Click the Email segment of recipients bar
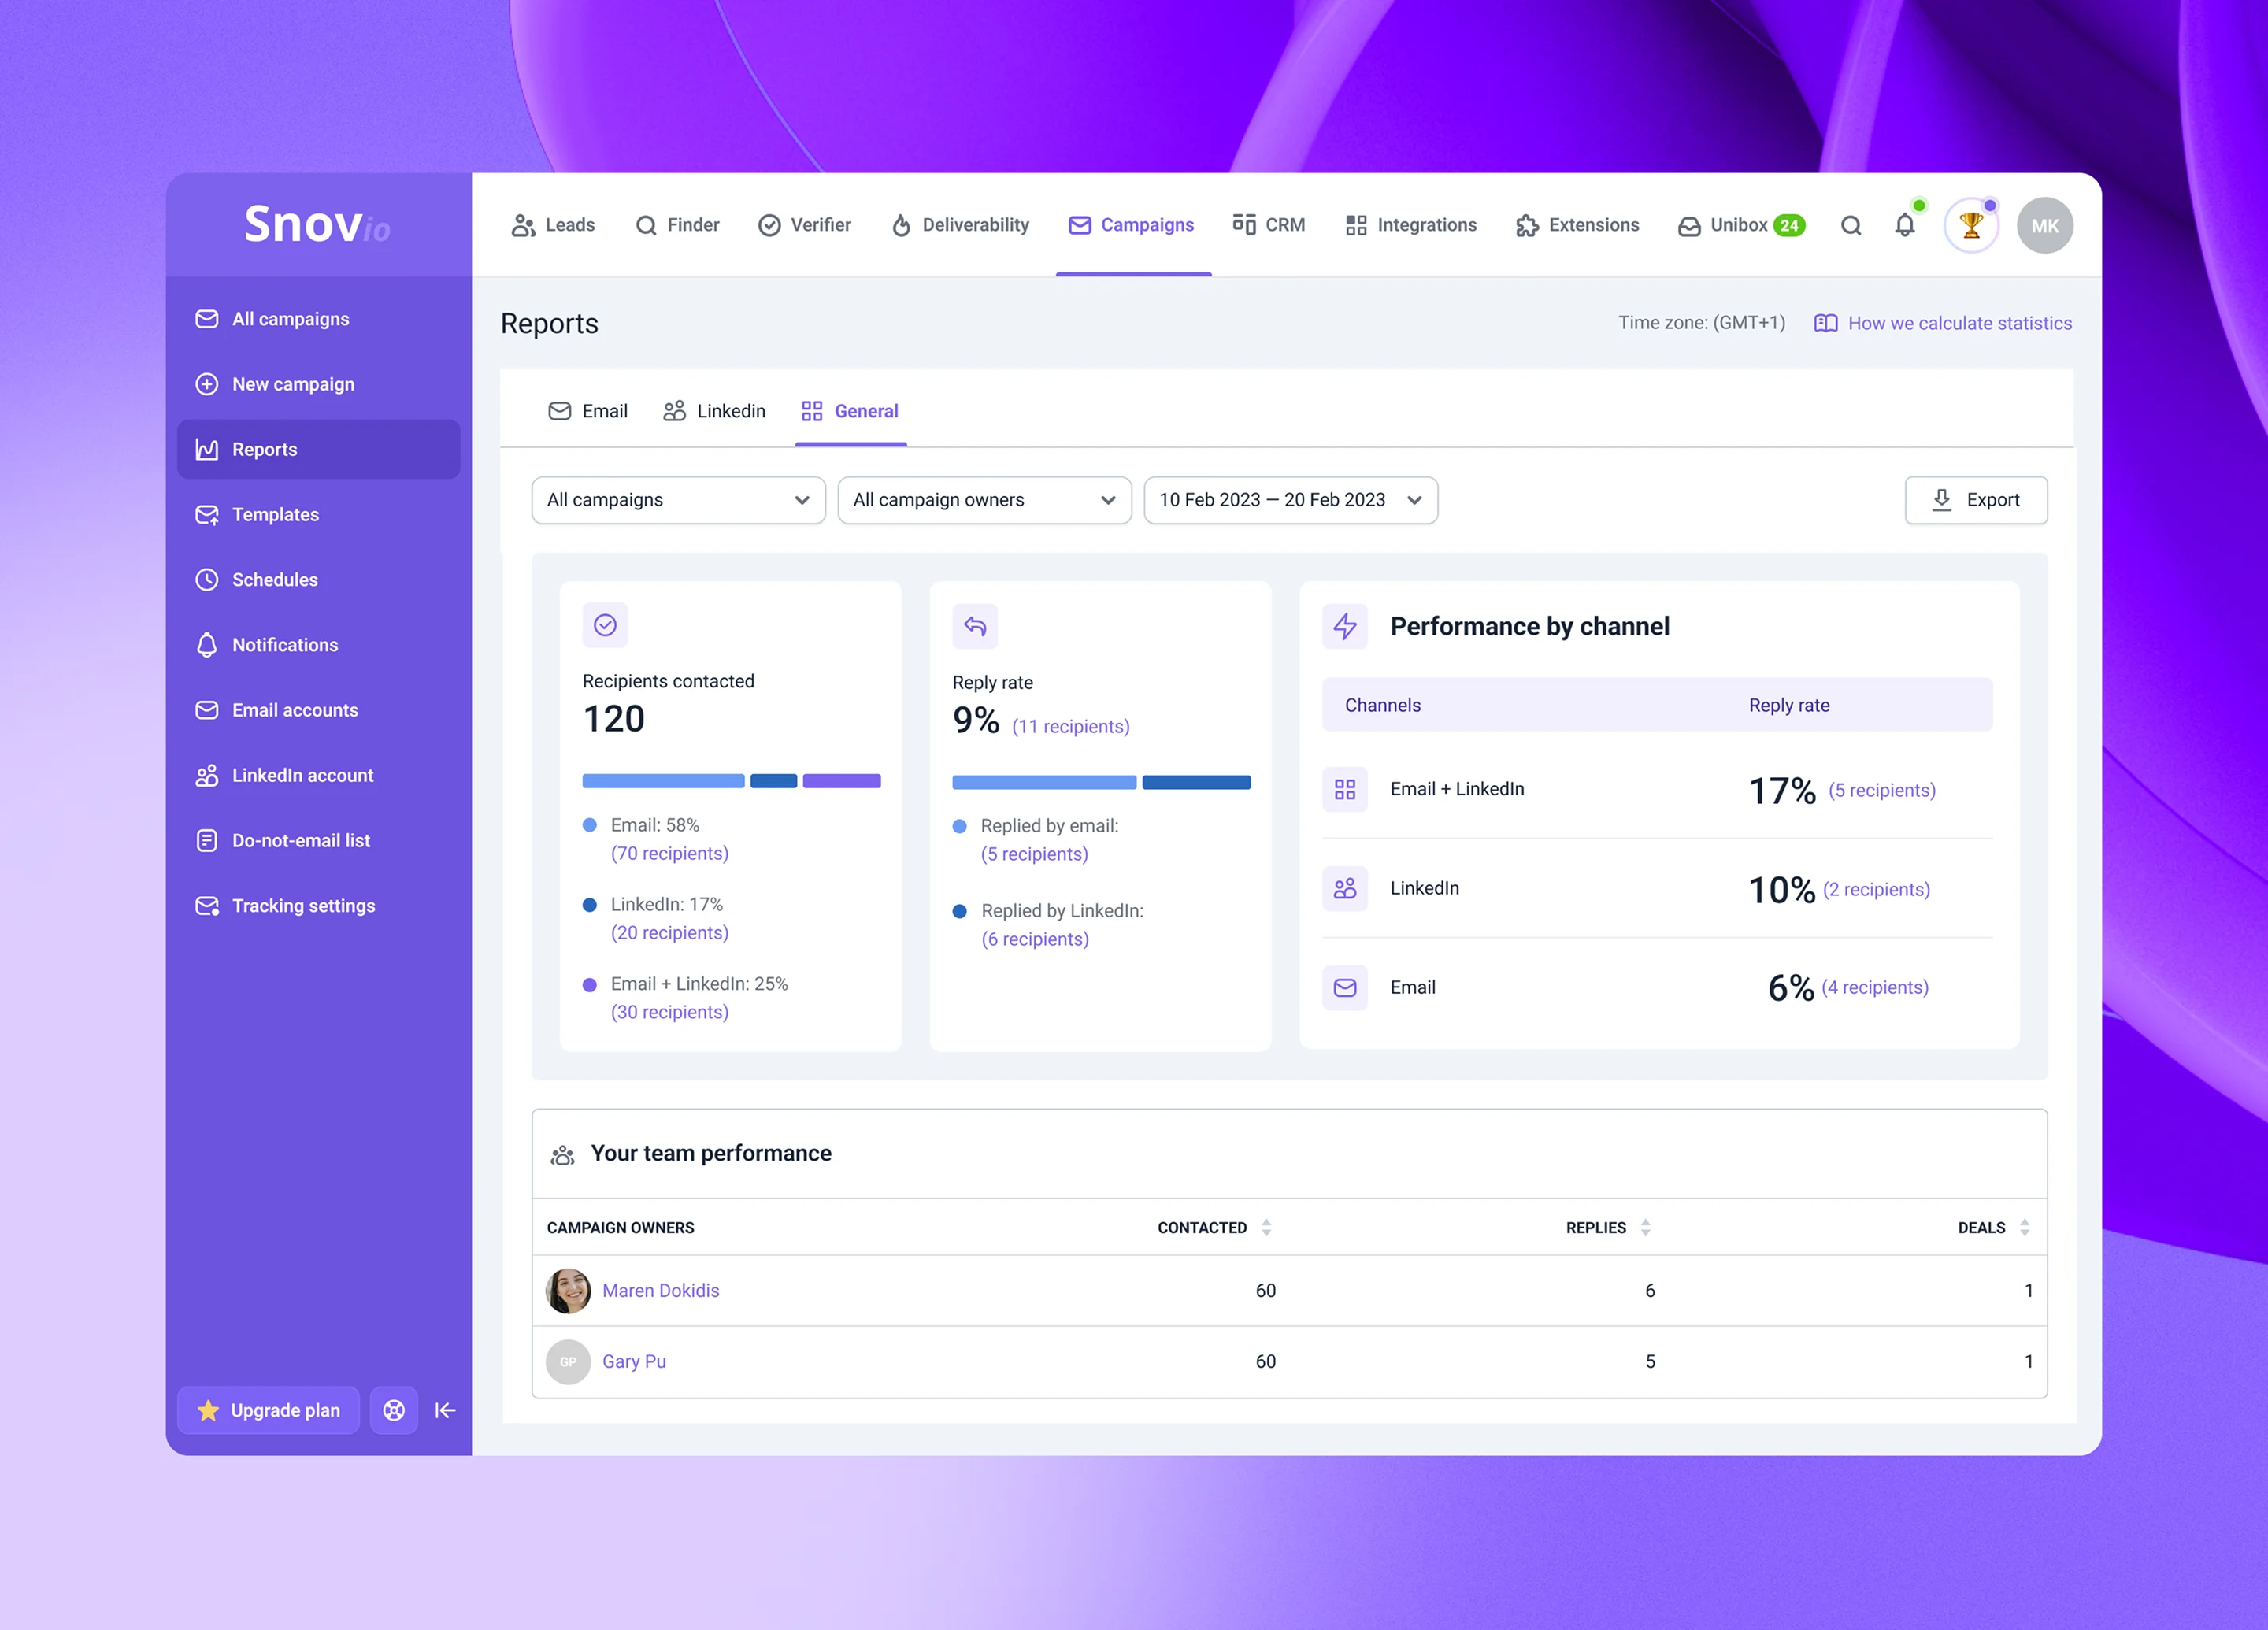Image resolution: width=2268 pixels, height=1630 pixels. [x=664, y=781]
